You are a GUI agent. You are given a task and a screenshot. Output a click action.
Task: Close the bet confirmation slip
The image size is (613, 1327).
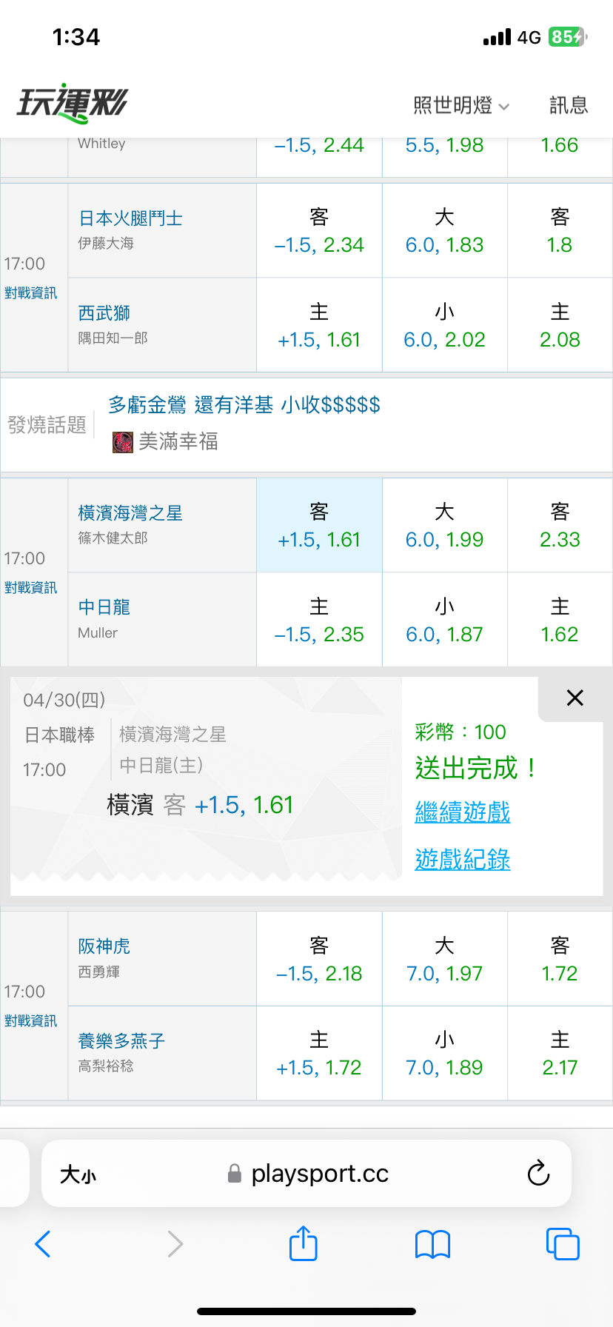pos(575,698)
